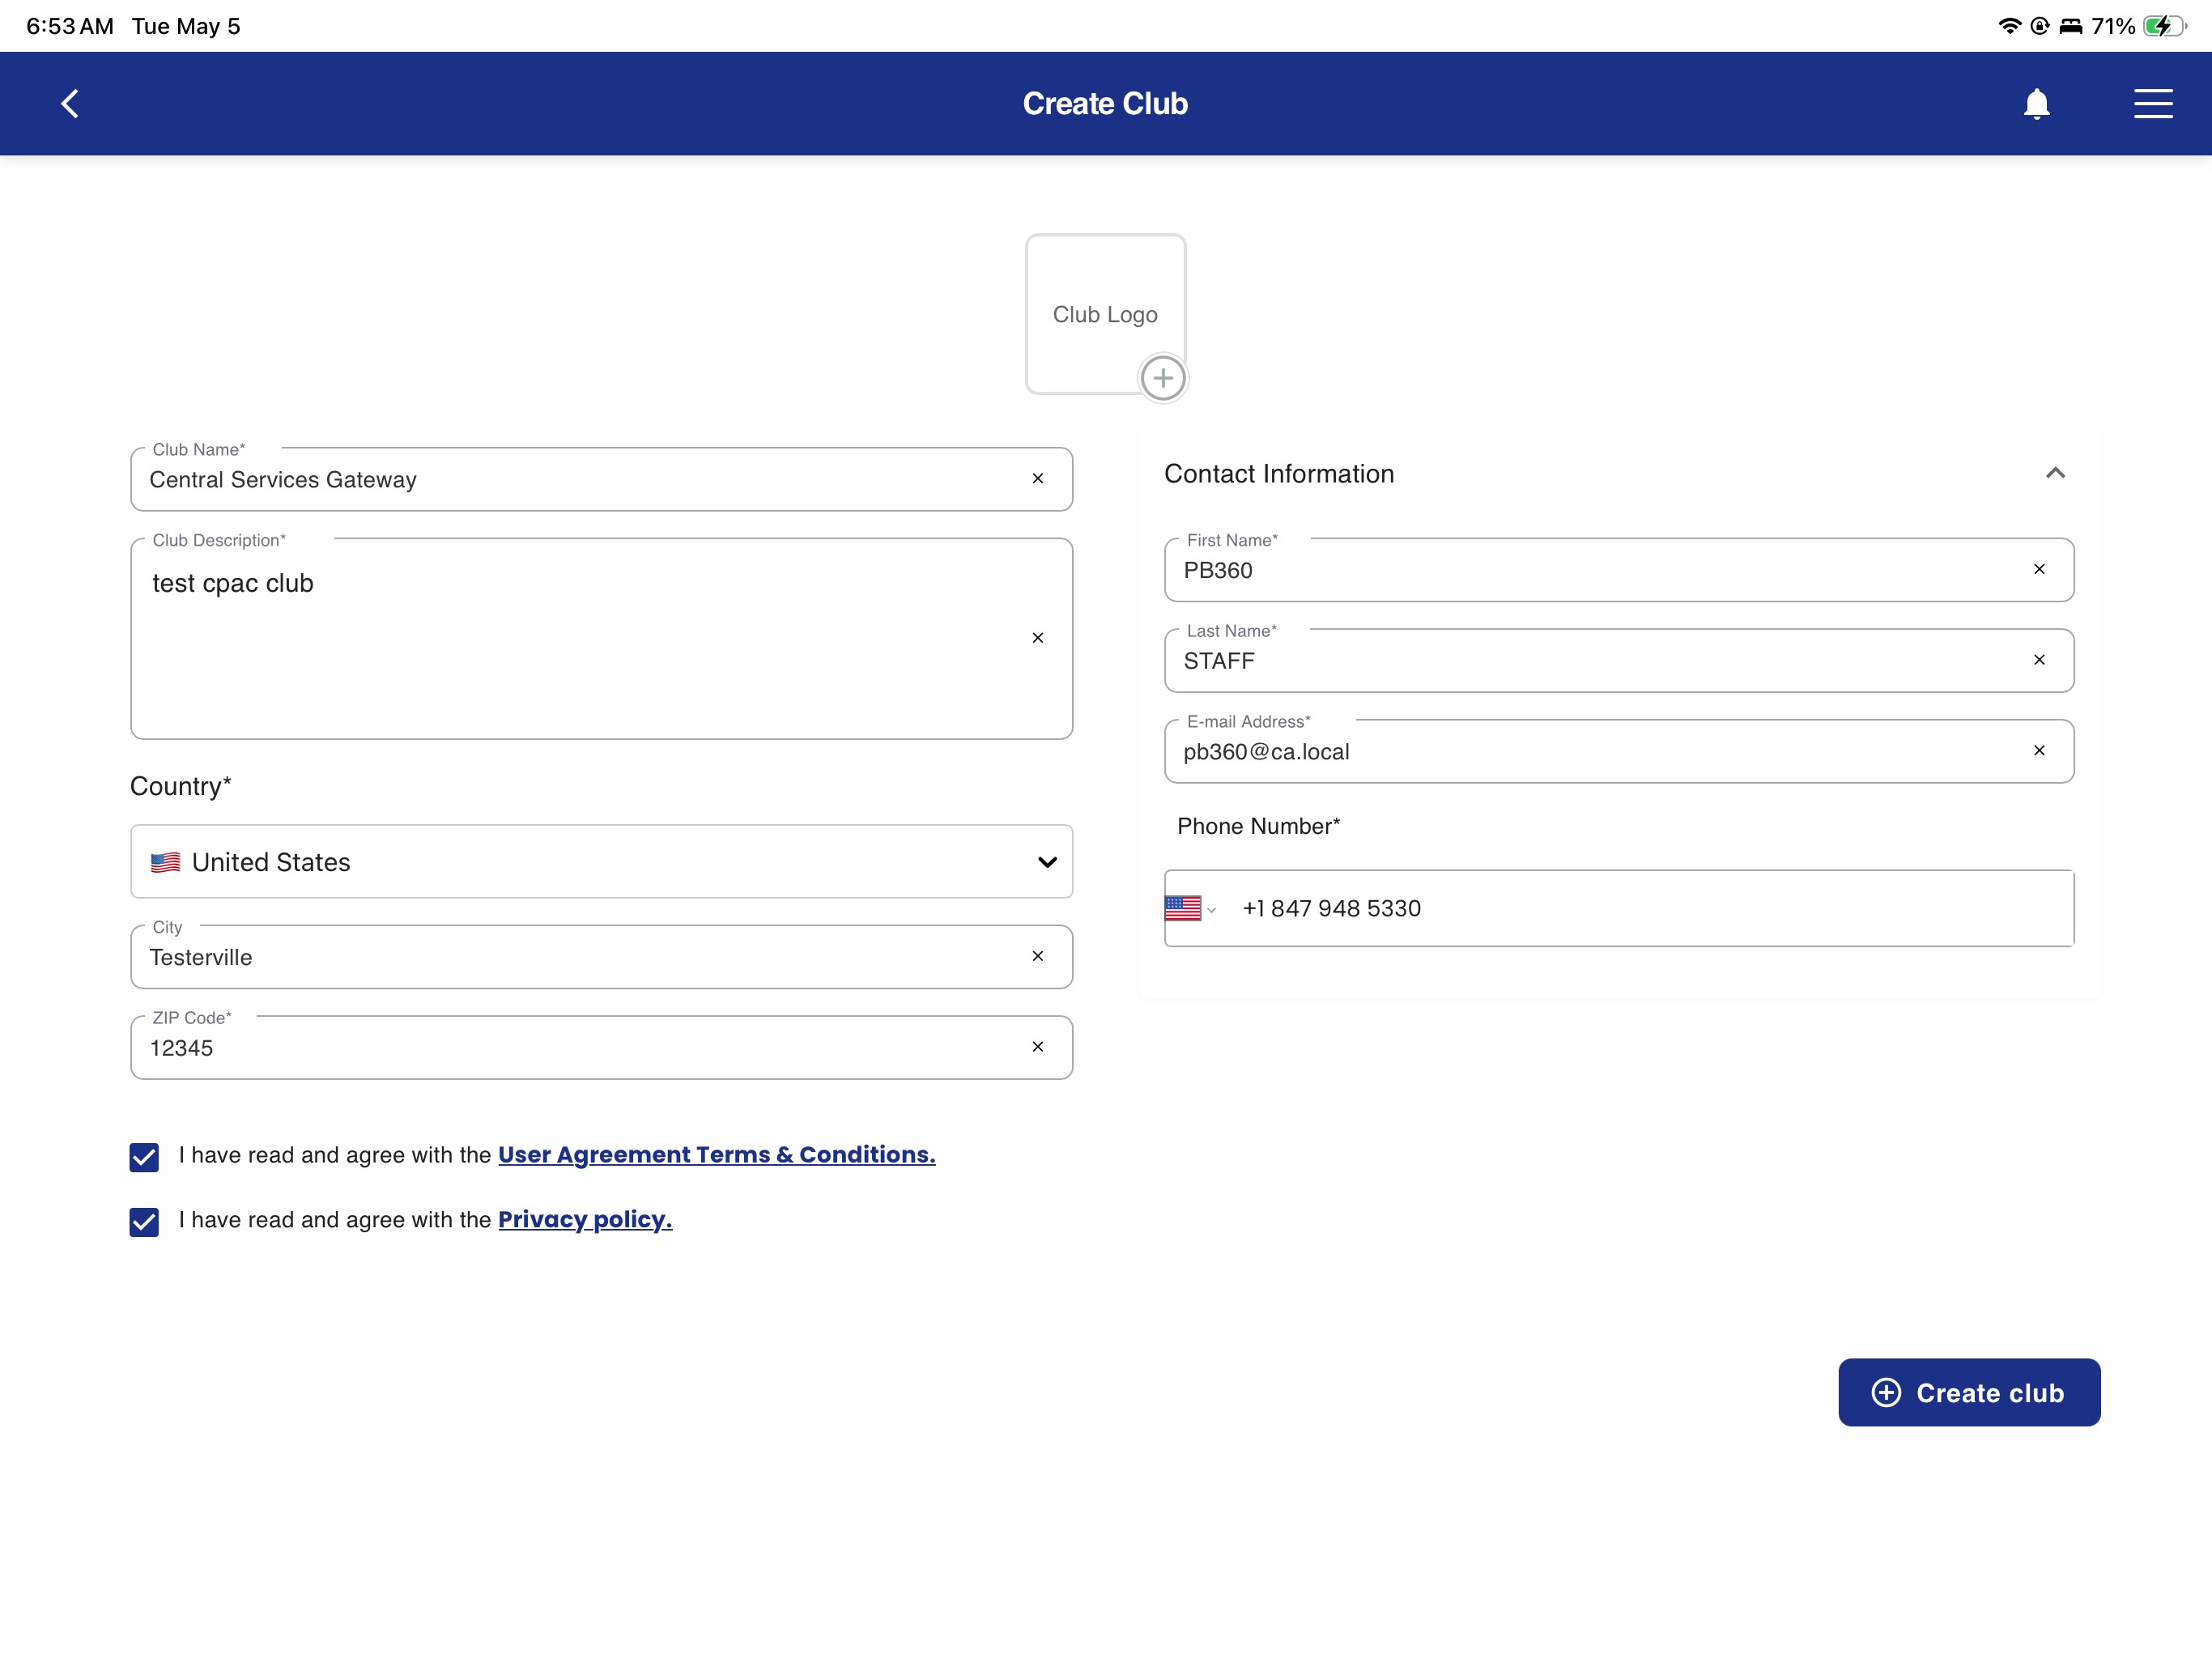Viewport: 2212px width, 1658px height.
Task: Open the Privacy policy link
Action: tap(585, 1220)
